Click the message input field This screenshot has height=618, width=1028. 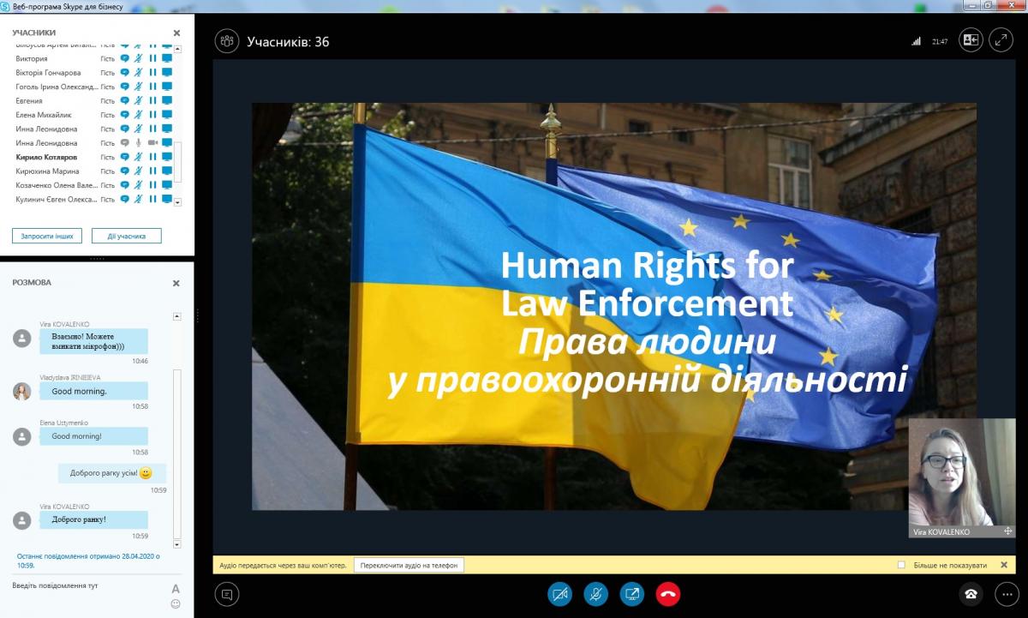click(86, 586)
